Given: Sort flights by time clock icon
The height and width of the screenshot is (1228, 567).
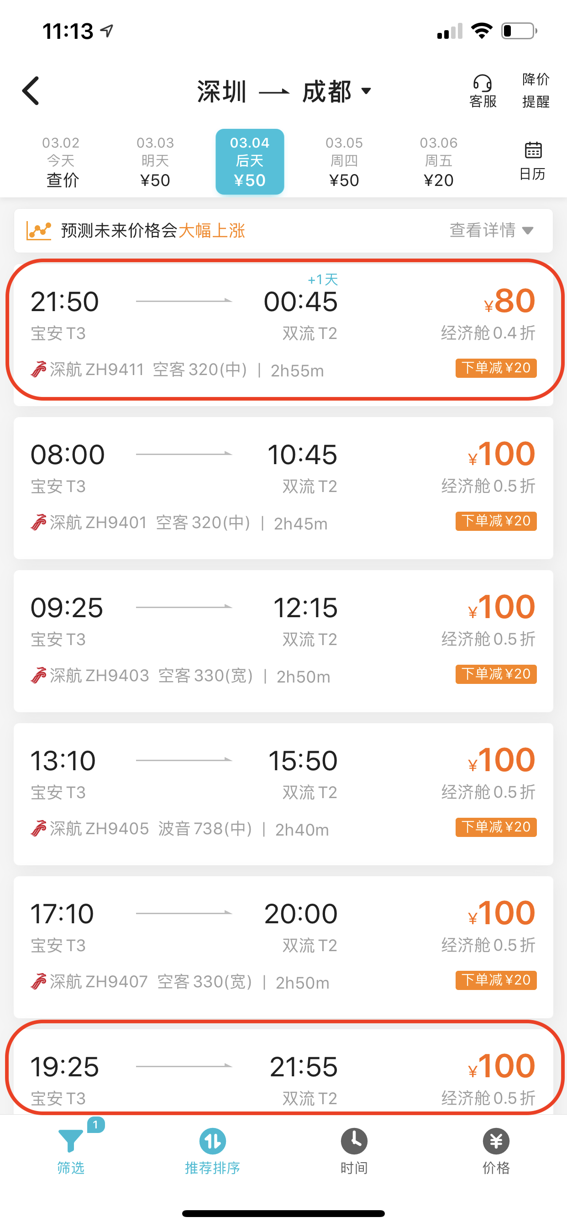Looking at the screenshot, I should (354, 1141).
